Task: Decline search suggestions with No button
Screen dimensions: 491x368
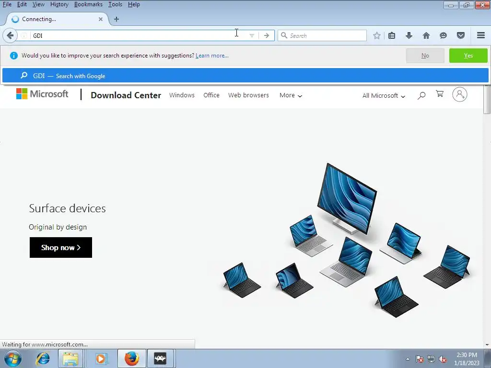Action: (x=425, y=56)
